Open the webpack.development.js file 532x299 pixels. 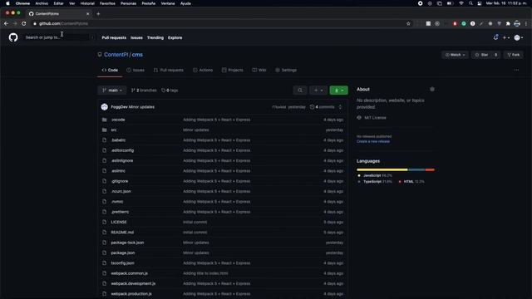coord(133,283)
